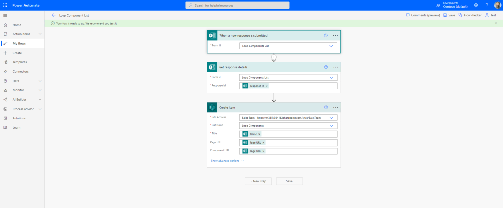This screenshot has height=208, width=503.
Task: Expand Show advanced options
Action: point(227,161)
